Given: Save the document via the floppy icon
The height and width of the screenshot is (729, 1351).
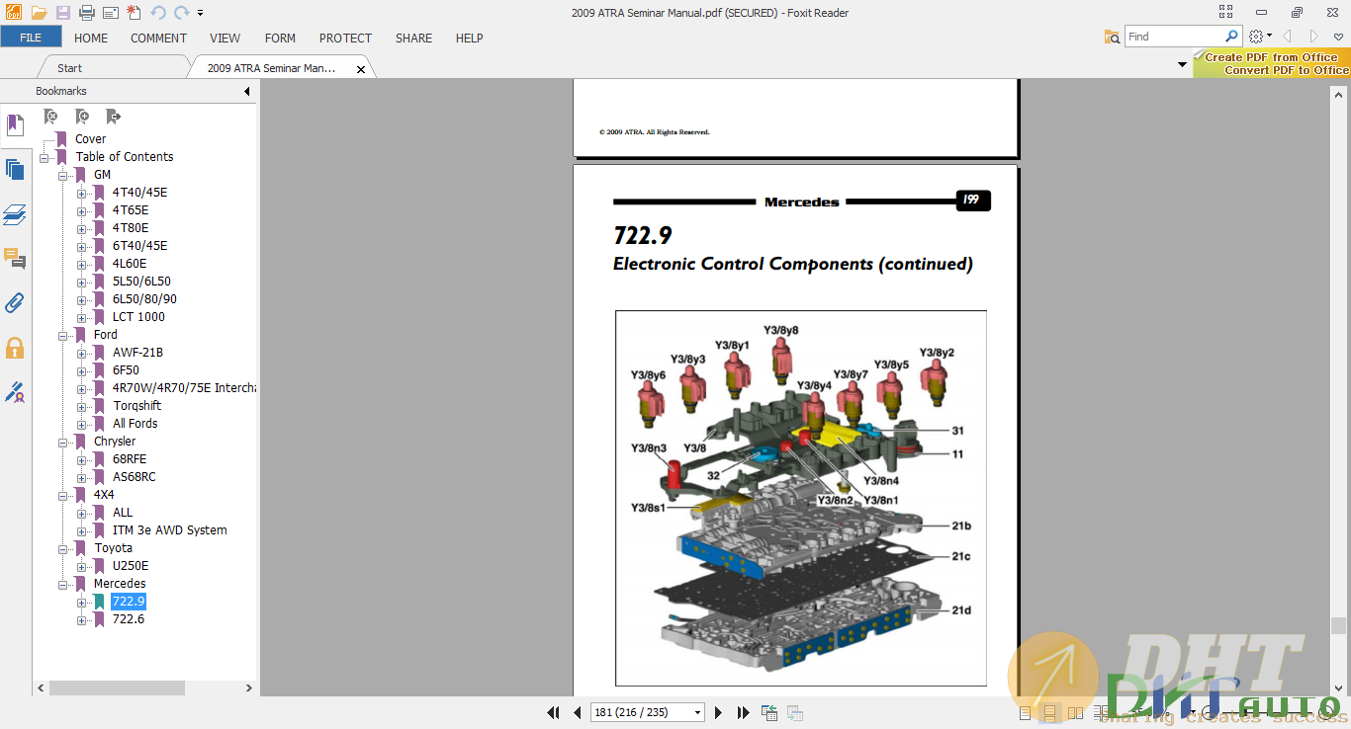Looking at the screenshot, I should pos(63,13).
